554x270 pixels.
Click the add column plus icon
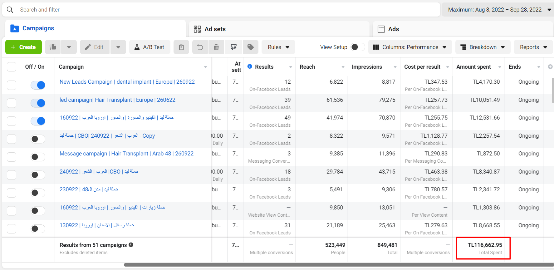pos(550,66)
